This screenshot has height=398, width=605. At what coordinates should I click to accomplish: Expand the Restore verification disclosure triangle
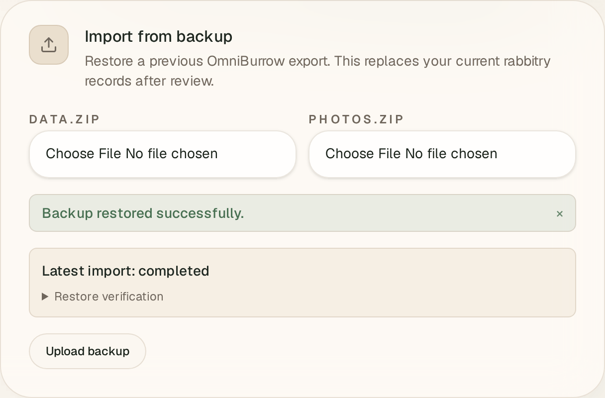click(45, 297)
